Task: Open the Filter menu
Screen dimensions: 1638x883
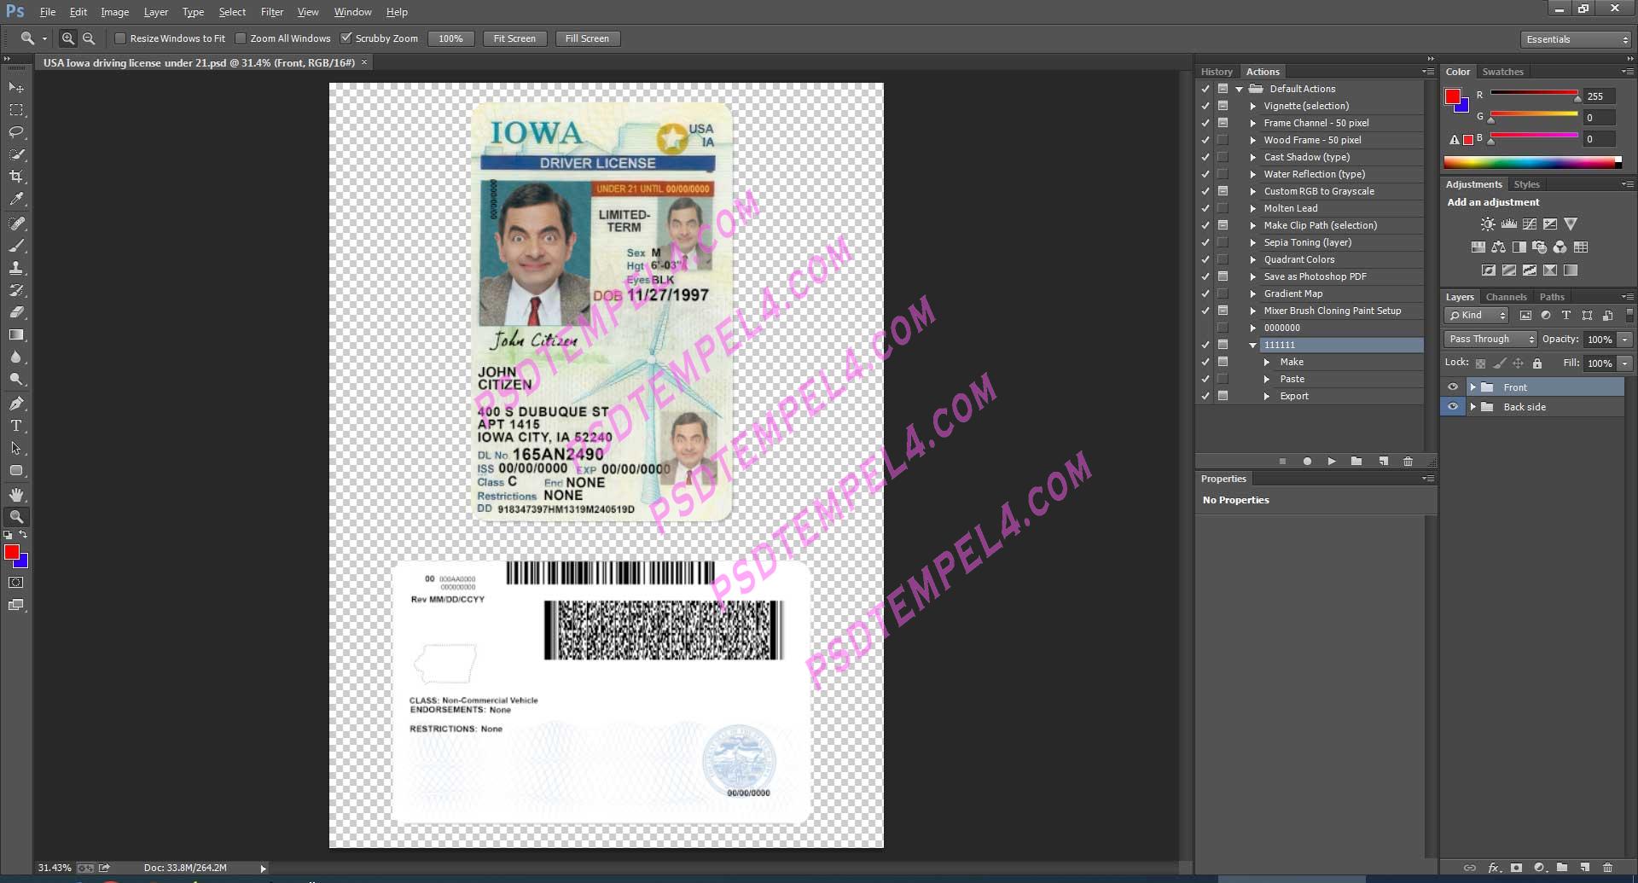Action: pos(272,11)
